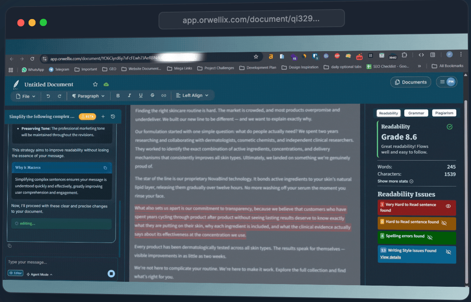Toggle bold formatting in the toolbar

click(118, 95)
